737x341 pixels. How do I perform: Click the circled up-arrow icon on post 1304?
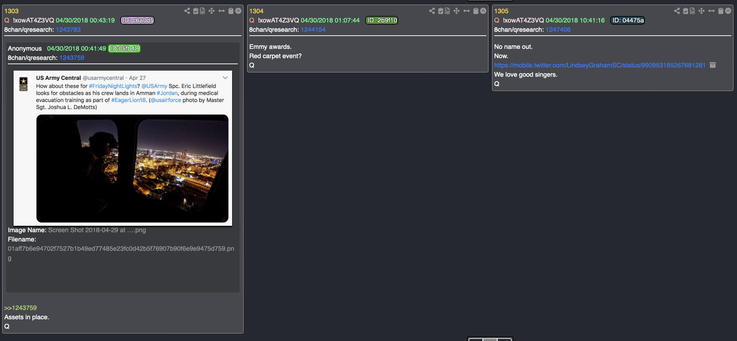pos(483,11)
